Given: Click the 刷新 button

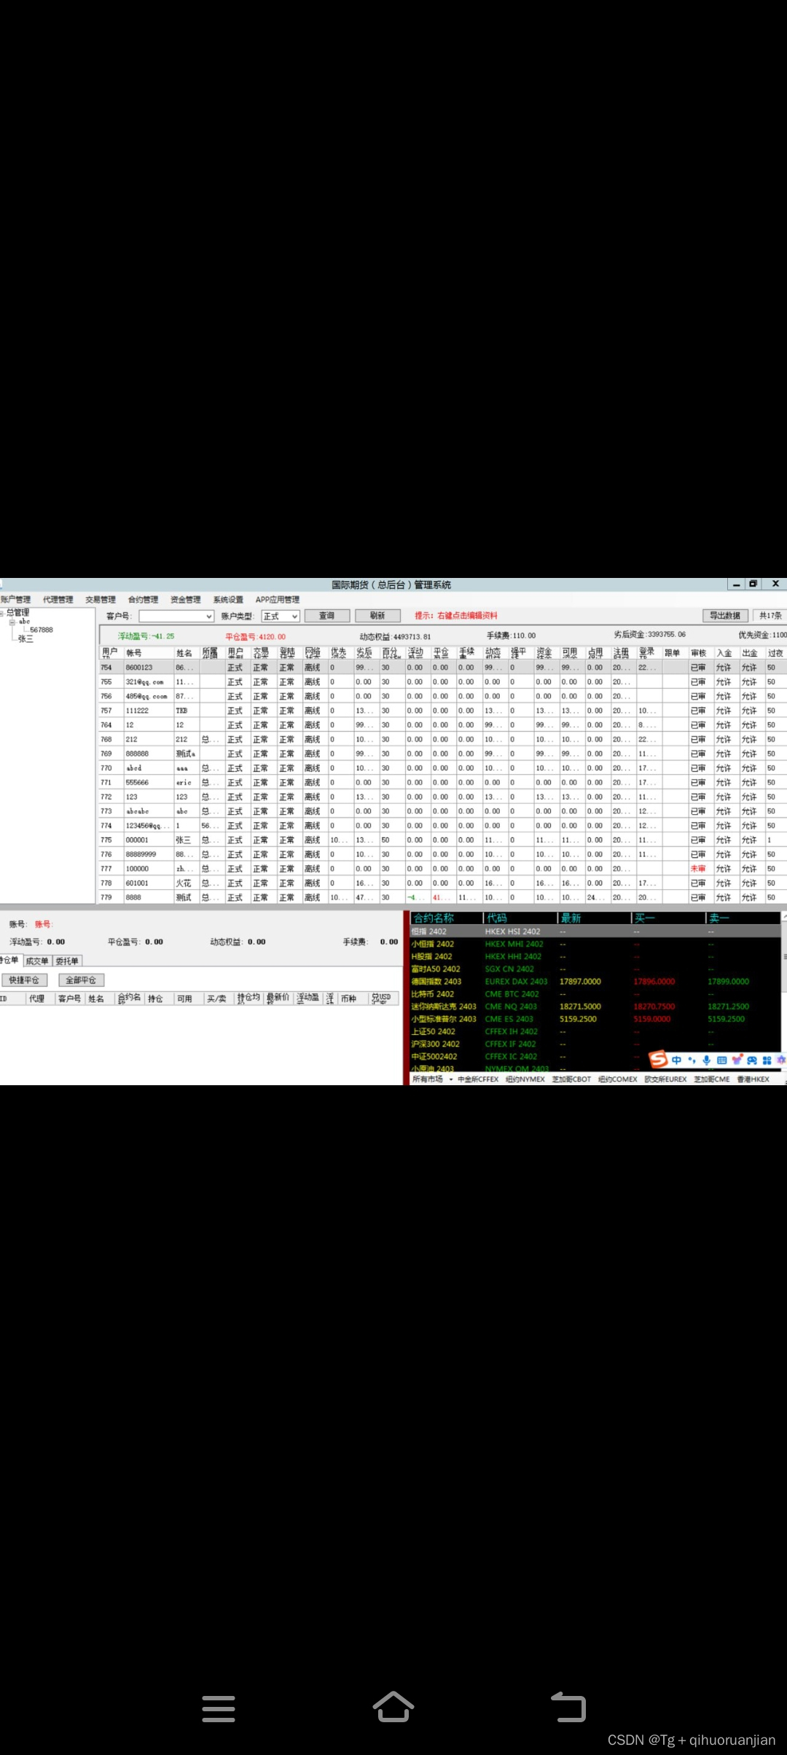Looking at the screenshot, I should [377, 616].
